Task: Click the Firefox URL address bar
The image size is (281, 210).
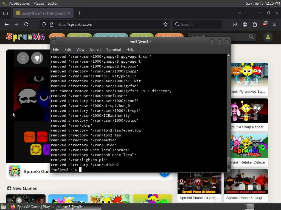Action: click(104, 24)
